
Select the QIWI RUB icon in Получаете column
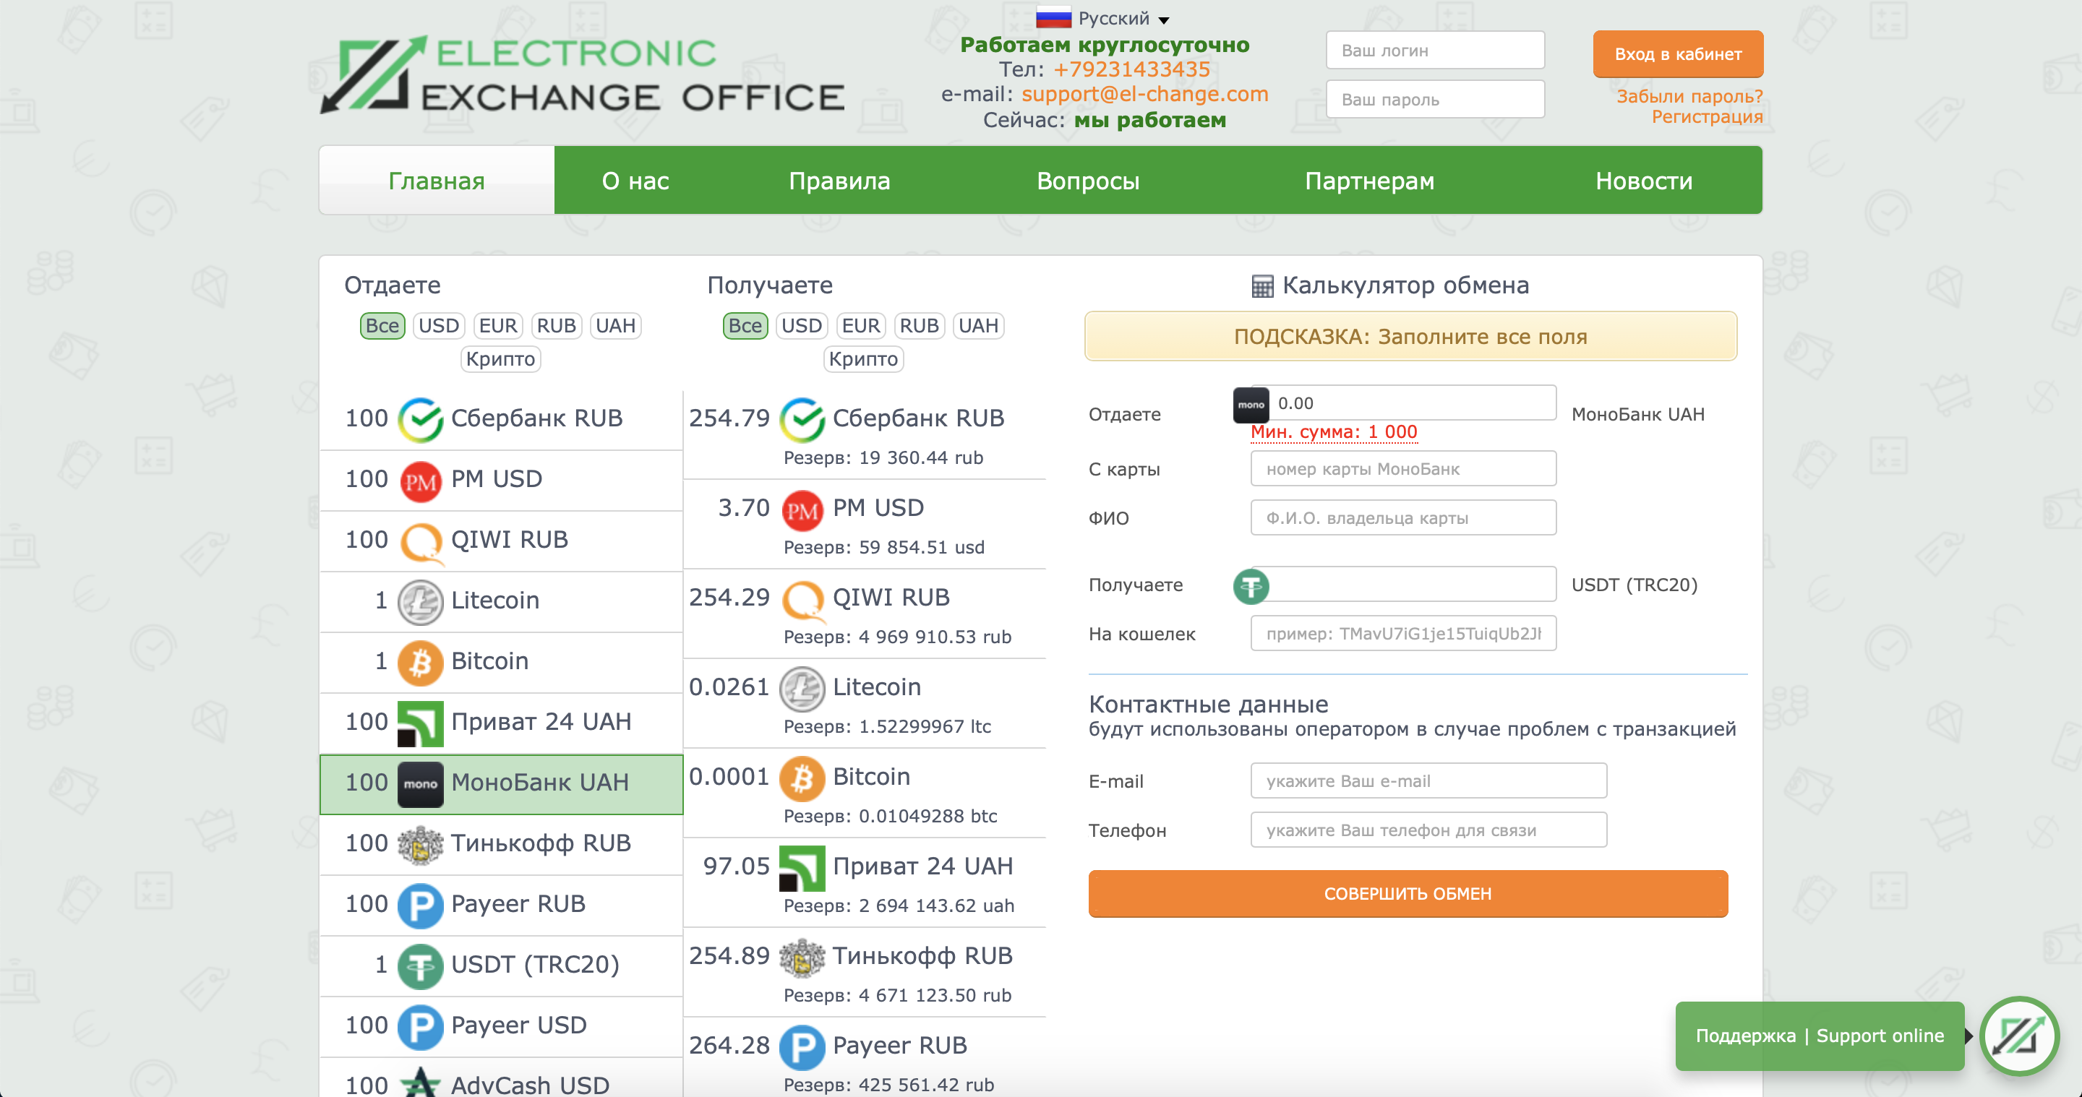(802, 598)
